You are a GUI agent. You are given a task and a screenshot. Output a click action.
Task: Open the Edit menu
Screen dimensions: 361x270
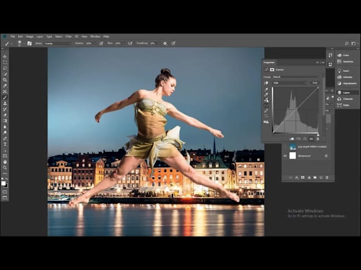coord(20,37)
